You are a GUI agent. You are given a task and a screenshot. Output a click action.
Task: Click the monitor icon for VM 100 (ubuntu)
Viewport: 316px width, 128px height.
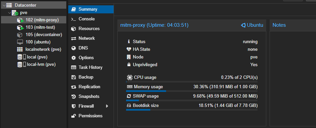20,42
